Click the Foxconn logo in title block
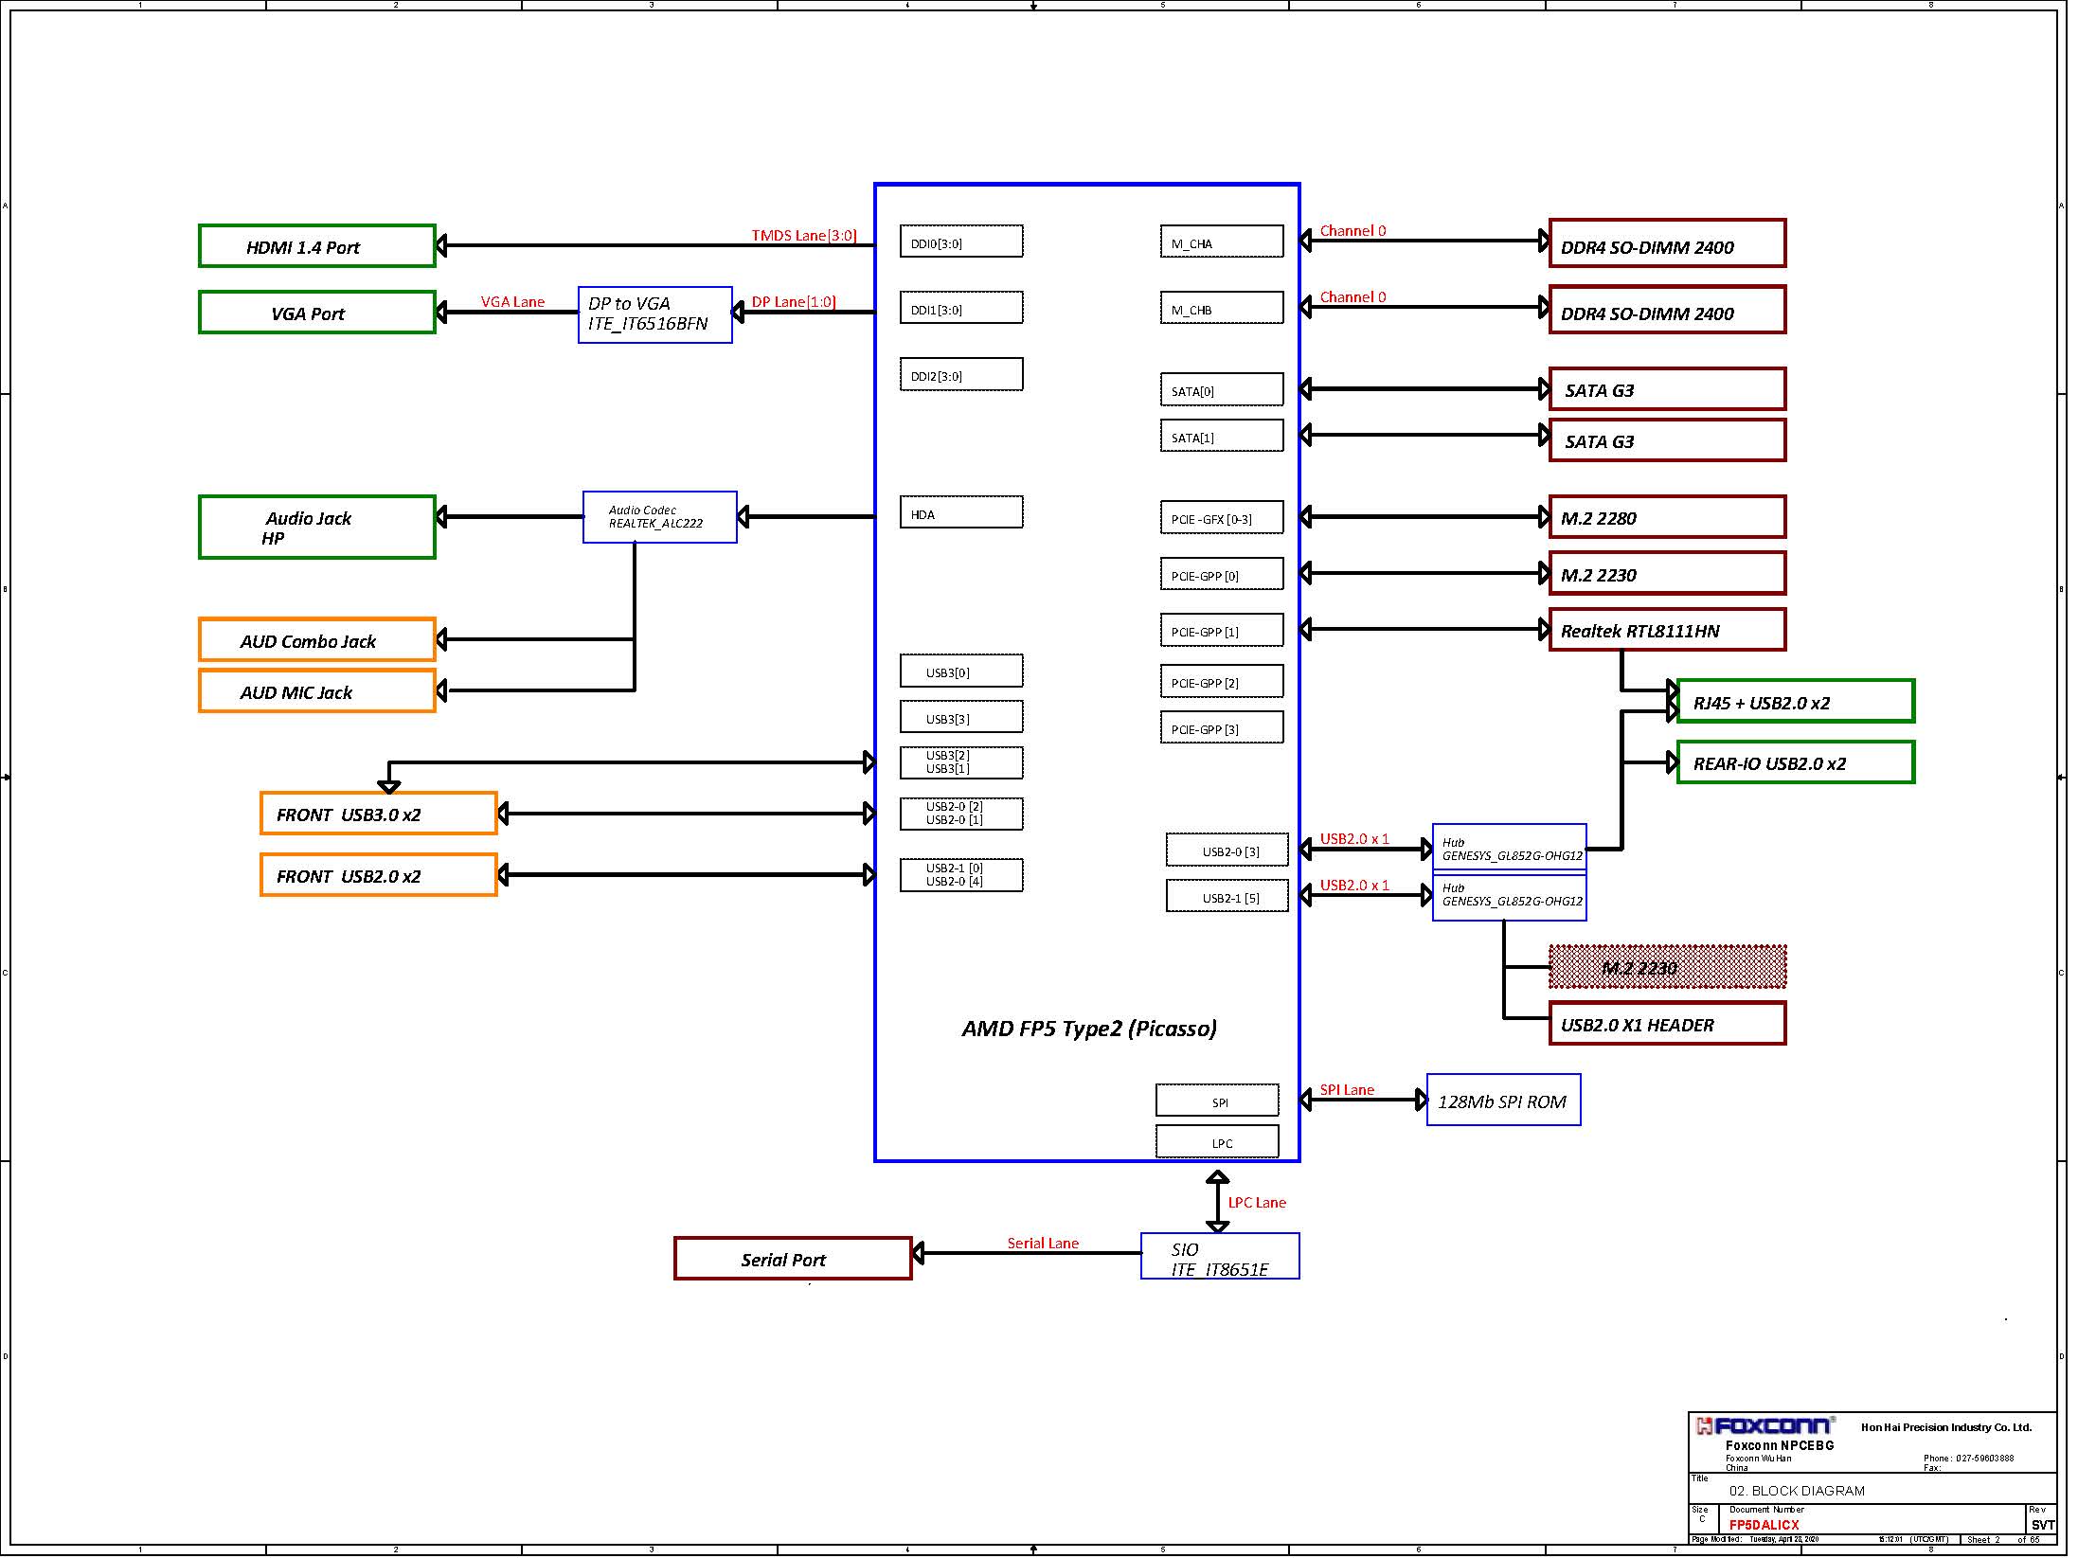The width and height of the screenshot is (2078, 1558). click(1765, 1426)
